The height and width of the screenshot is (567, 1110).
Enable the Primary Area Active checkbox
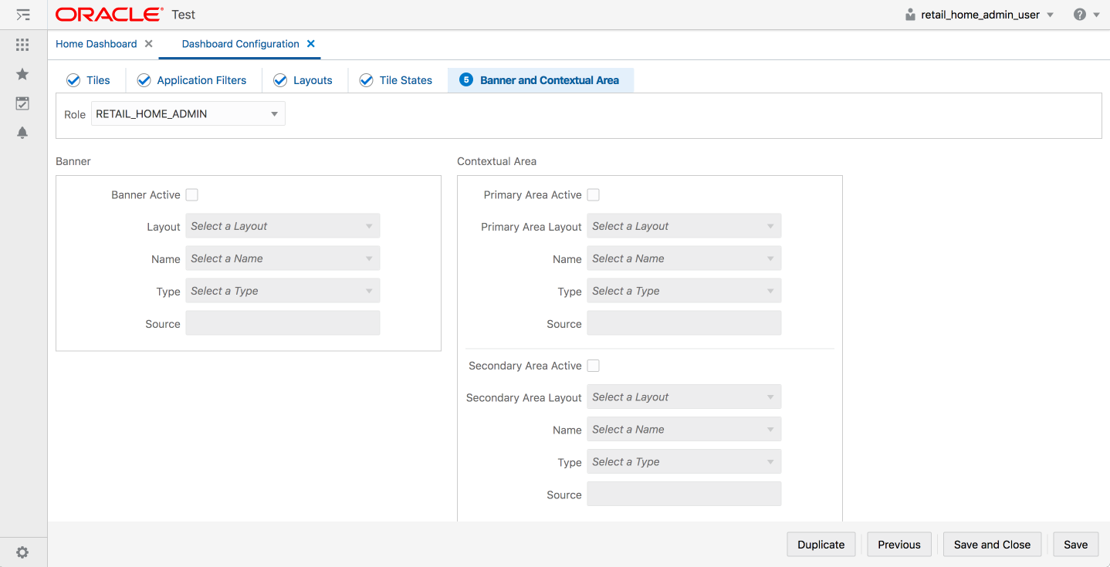(x=594, y=195)
